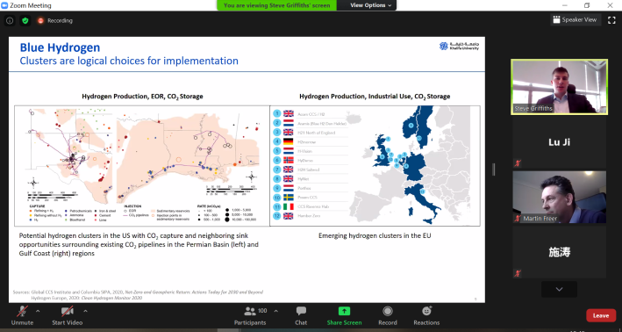The image size is (622, 332).
Task: Switch from Speaker View layout
Action: point(575,20)
